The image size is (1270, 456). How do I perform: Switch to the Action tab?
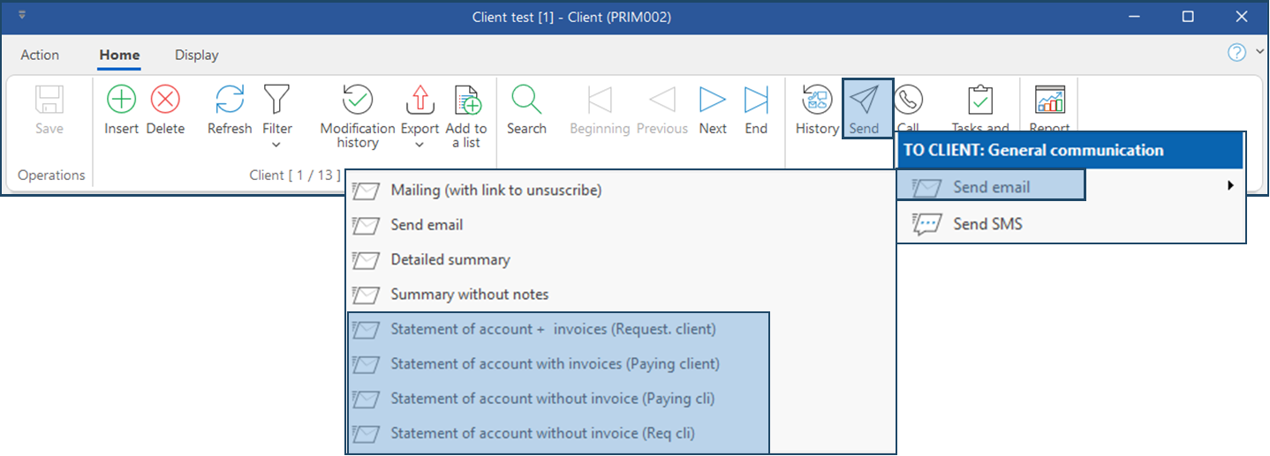click(40, 55)
